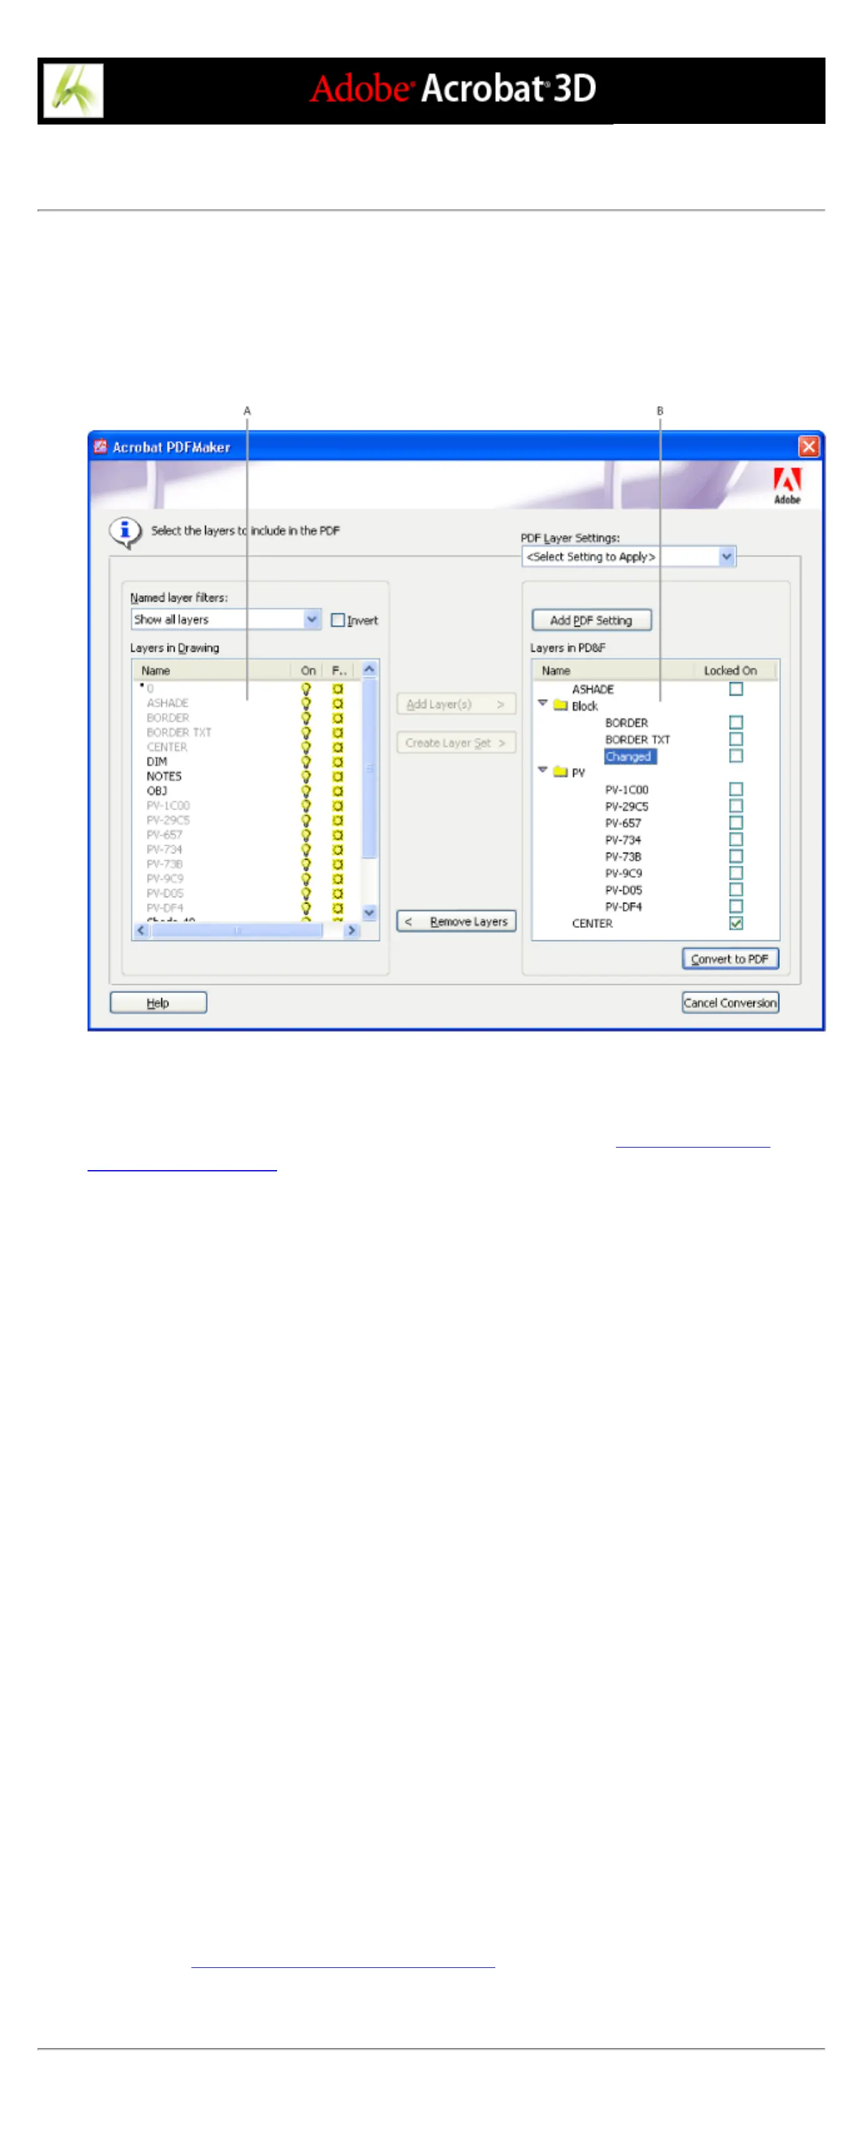Check Locked On for BORDER under Block
This screenshot has height=2130, width=863.
pyautogui.click(x=735, y=723)
